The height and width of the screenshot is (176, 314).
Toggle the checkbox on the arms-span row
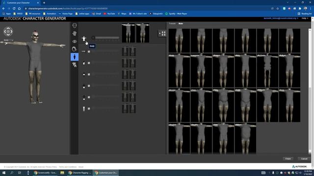tap(89, 51)
